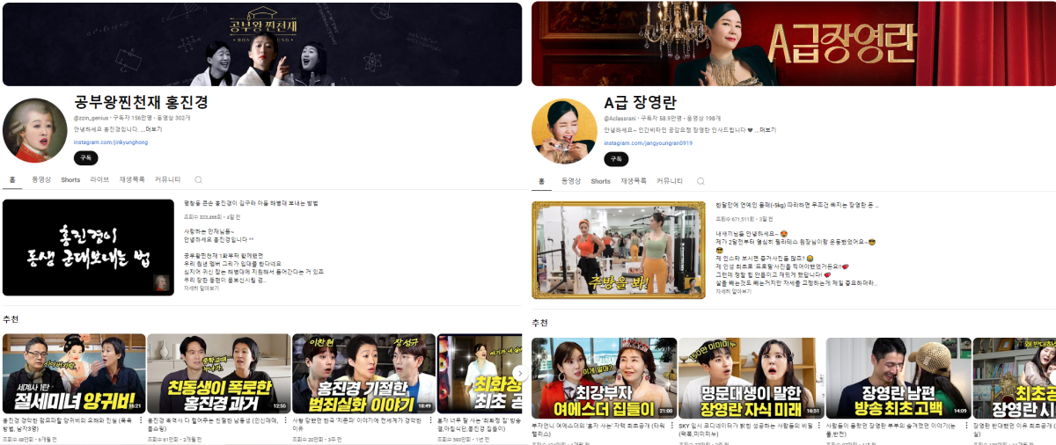Play 명문대생이 말한 장영란 자식 미래 thumbnail

[x=752, y=378]
